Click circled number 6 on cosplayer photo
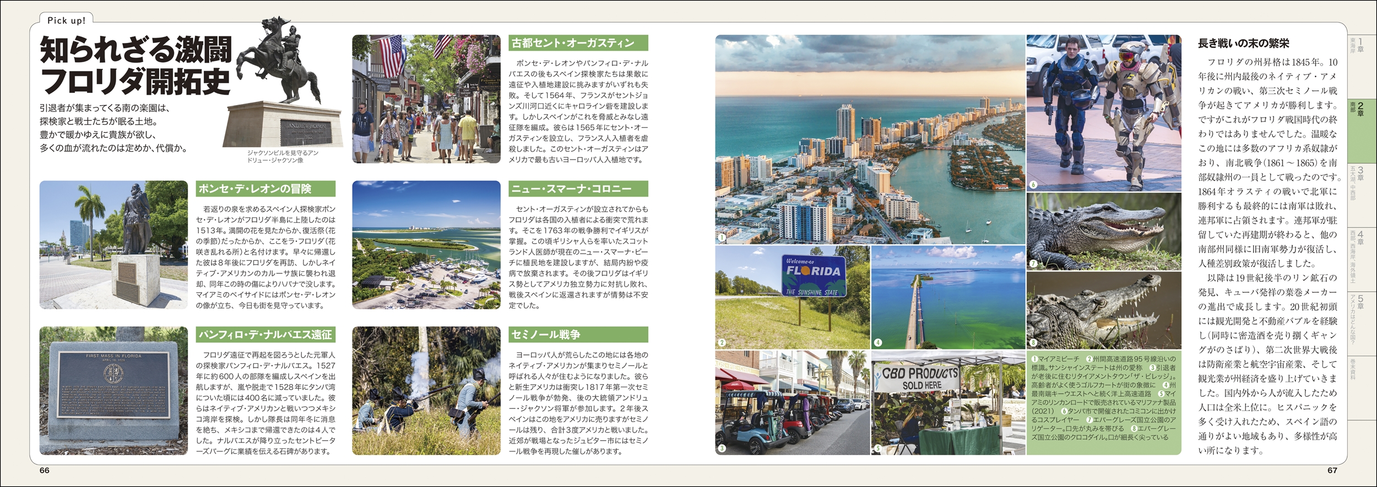1377x487 pixels. (1033, 185)
